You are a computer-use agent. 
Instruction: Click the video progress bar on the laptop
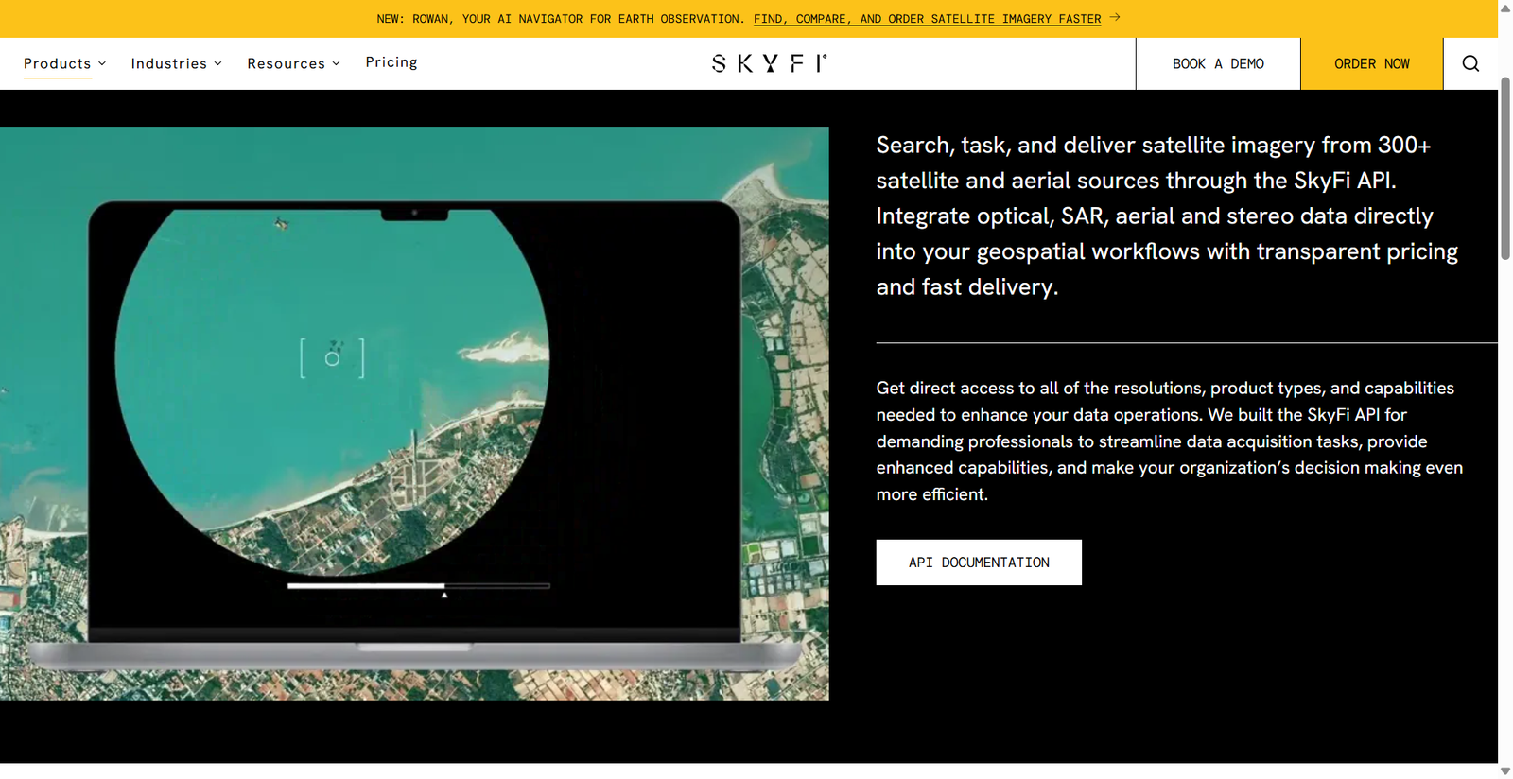click(x=419, y=586)
